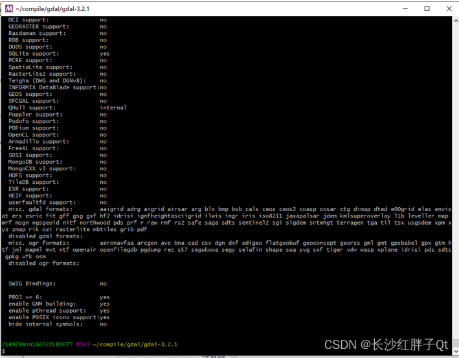The image size is (459, 358).
Task: Click the MSYS terminal icon in title bar
Action: tap(9, 8)
